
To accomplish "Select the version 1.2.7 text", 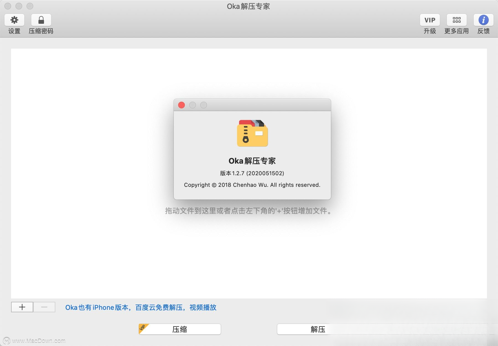I will pyautogui.click(x=252, y=173).
